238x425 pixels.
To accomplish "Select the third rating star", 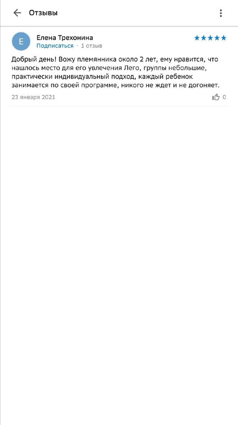I will 210,38.
